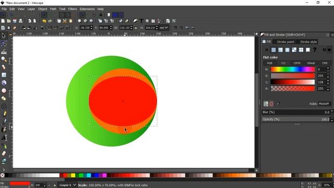
Task: Click the Zoom fit drawing icon
Action: 86,21
